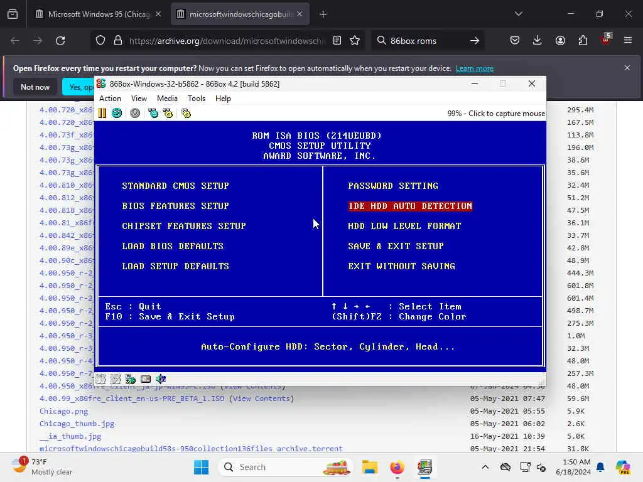Open Firefox list all tabs dropdown
This screenshot has height=482, width=643.
click(518, 14)
